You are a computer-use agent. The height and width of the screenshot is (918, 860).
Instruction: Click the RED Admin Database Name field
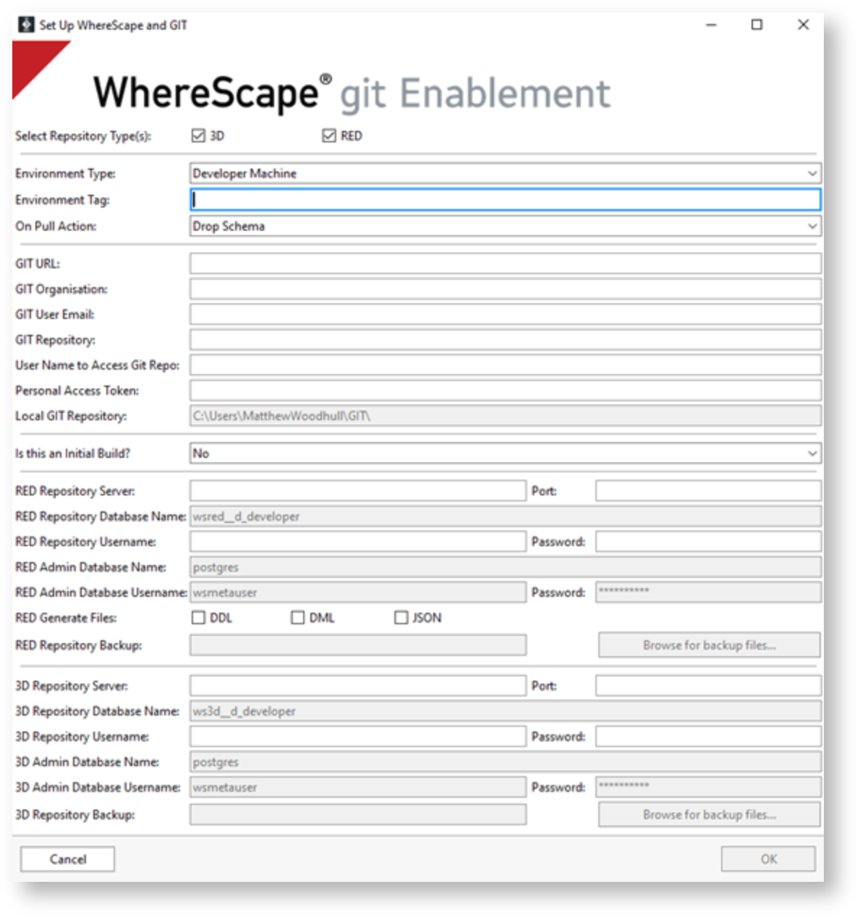(x=506, y=567)
